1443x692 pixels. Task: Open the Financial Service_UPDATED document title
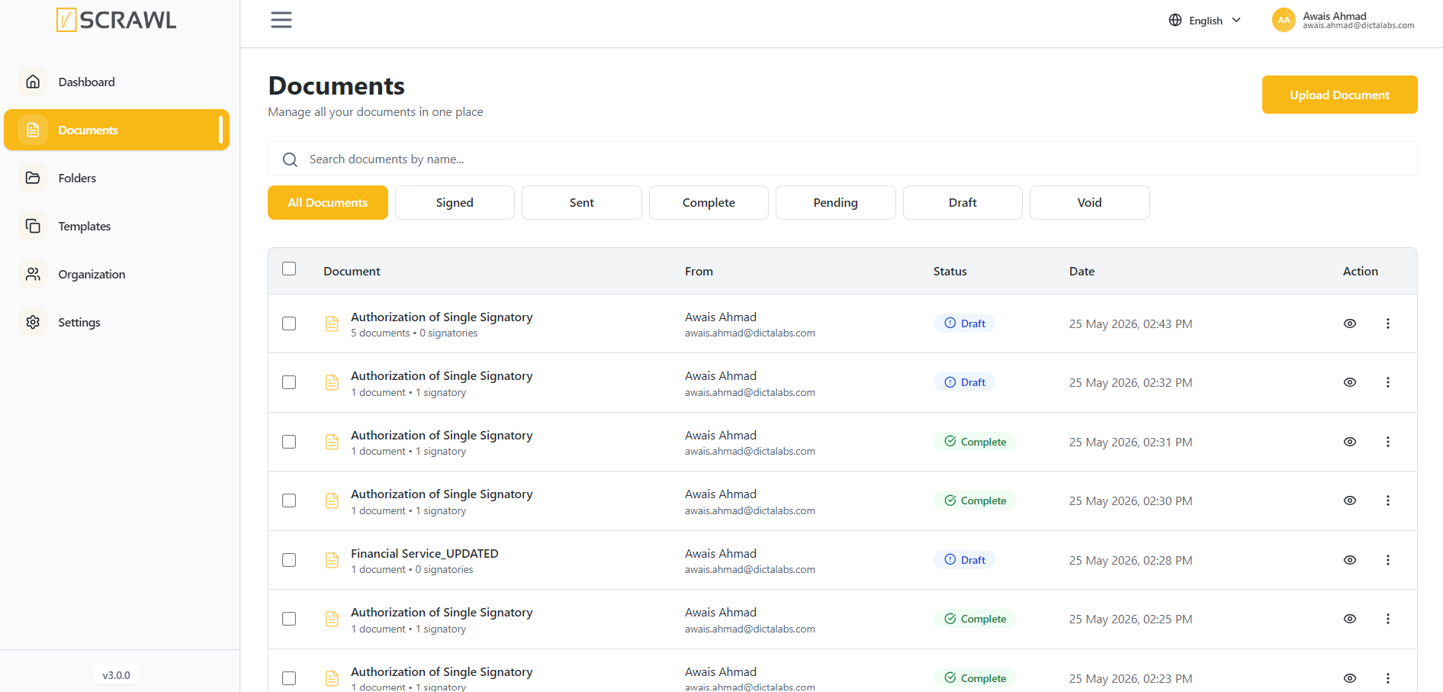pyautogui.click(x=425, y=553)
